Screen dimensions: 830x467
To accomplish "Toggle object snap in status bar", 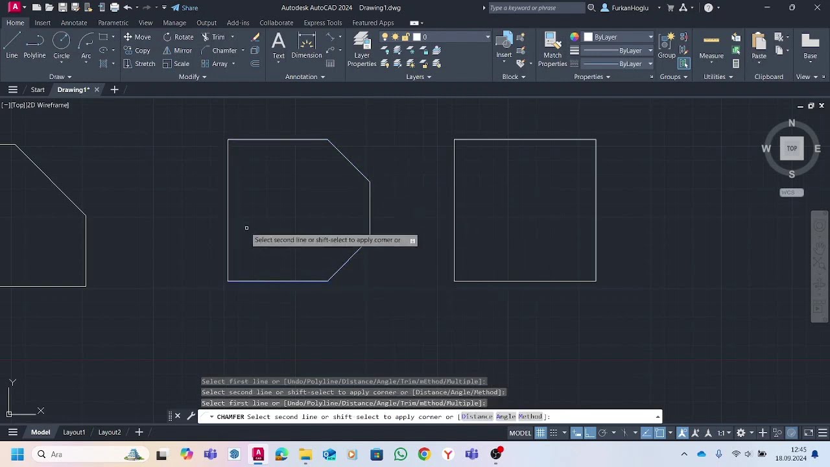I will tap(659, 433).
